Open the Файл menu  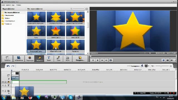(x=3, y=5)
